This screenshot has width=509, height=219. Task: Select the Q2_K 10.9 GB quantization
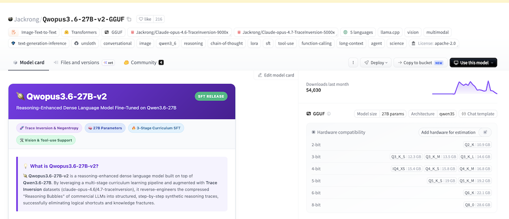tap(478, 145)
